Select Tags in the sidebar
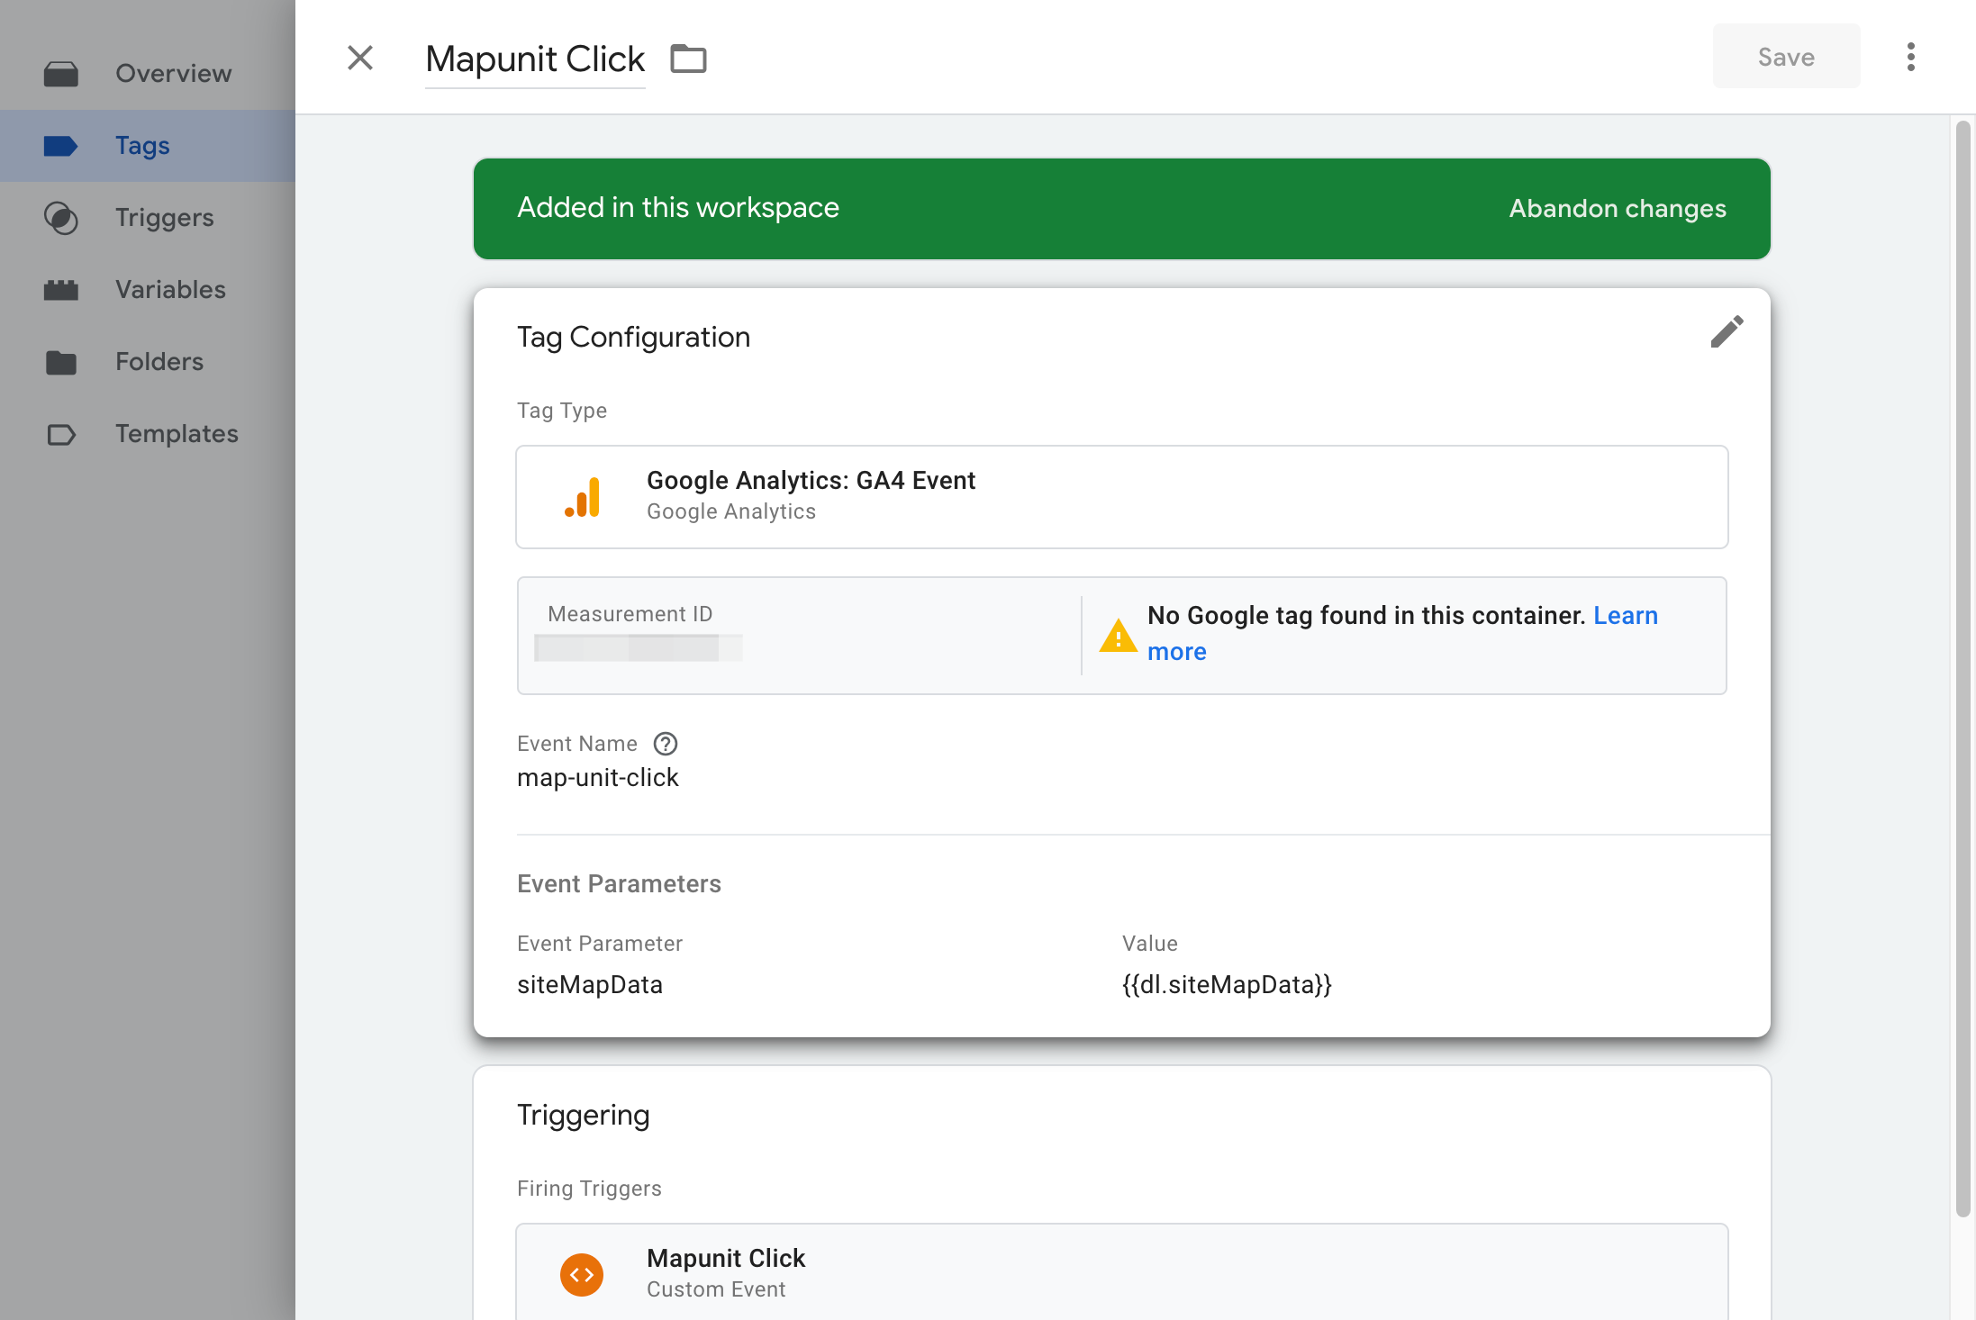The width and height of the screenshot is (1976, 1320). point(148,145)
